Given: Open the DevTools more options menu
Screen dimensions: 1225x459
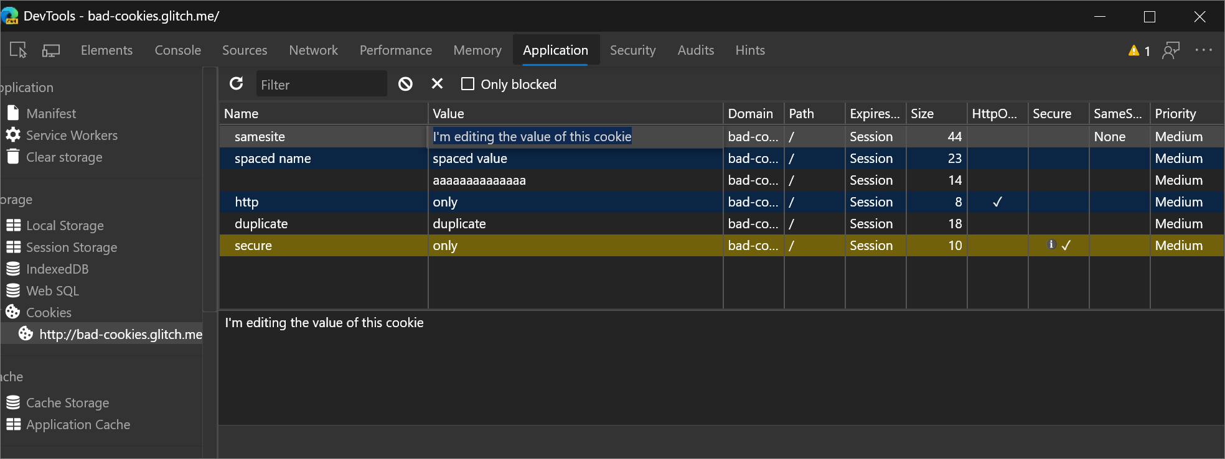Looking at the screenshot, I should [x=1203, y=50].
